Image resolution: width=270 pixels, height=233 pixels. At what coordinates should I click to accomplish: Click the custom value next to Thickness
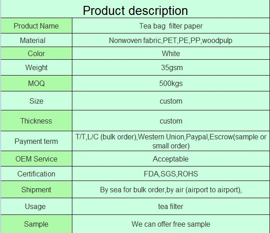click(x=171, y=121)
